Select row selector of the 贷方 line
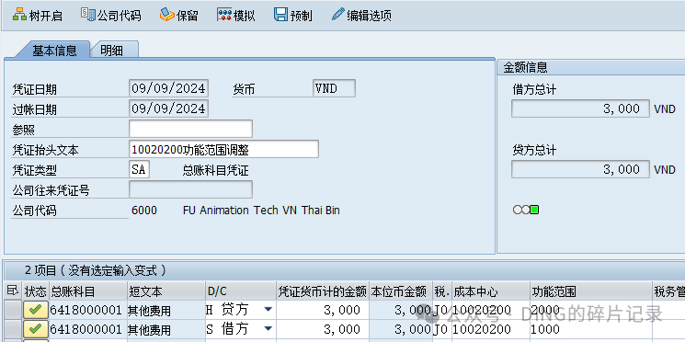This screenshot has height=342, width=685. point(13,310)
